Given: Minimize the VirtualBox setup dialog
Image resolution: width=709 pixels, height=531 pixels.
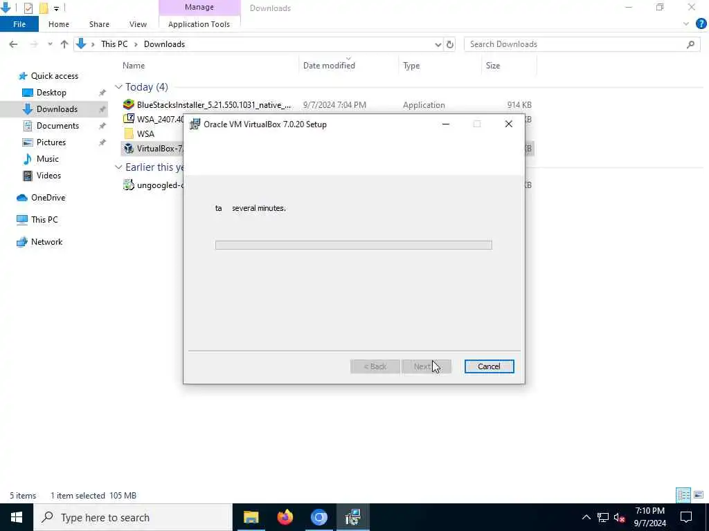Looking at the screenshot, I should coord(445,124).
